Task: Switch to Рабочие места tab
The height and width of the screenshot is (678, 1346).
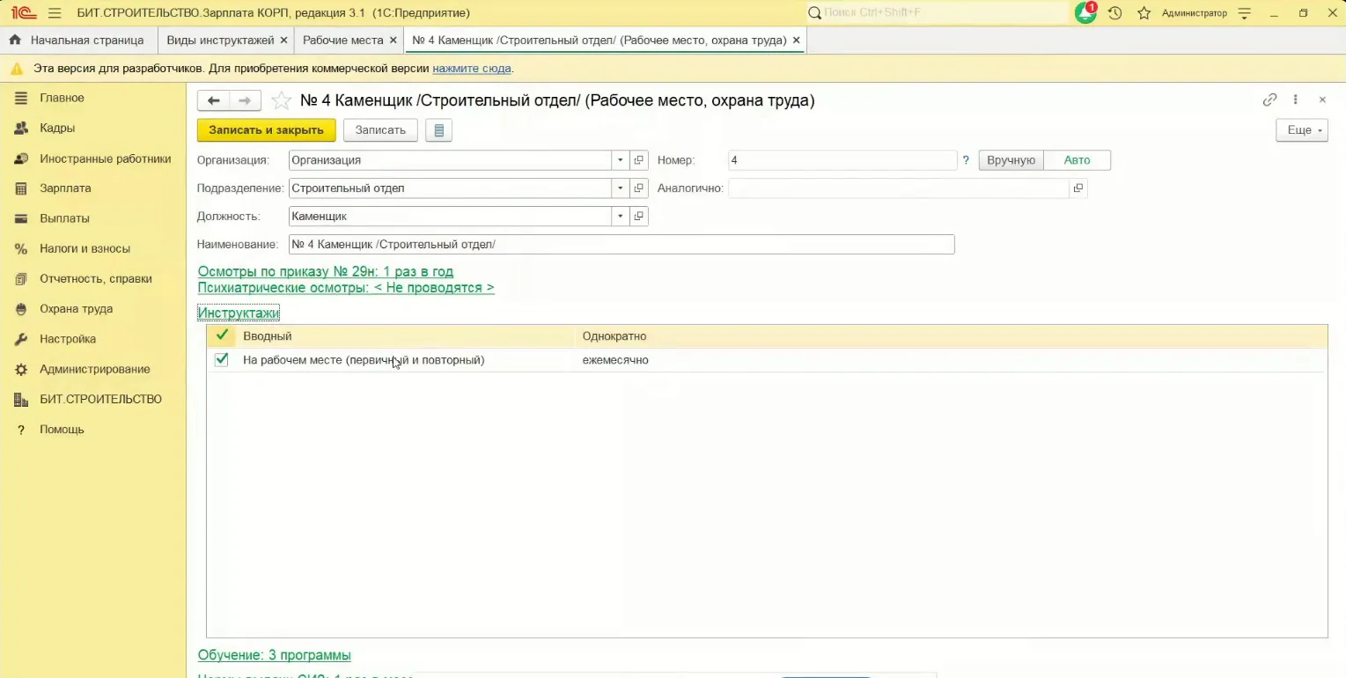Action: (342, 41)
